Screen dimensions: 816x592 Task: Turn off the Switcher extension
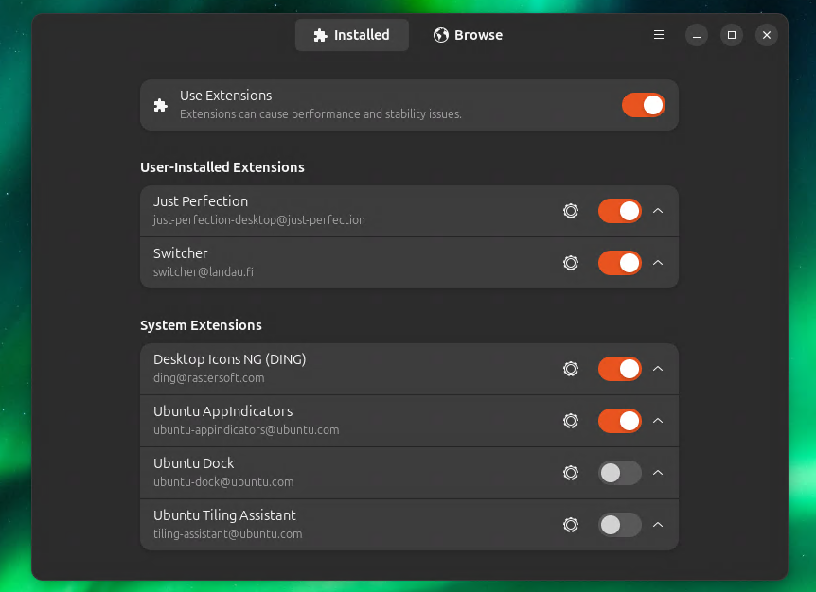[619, 263]
